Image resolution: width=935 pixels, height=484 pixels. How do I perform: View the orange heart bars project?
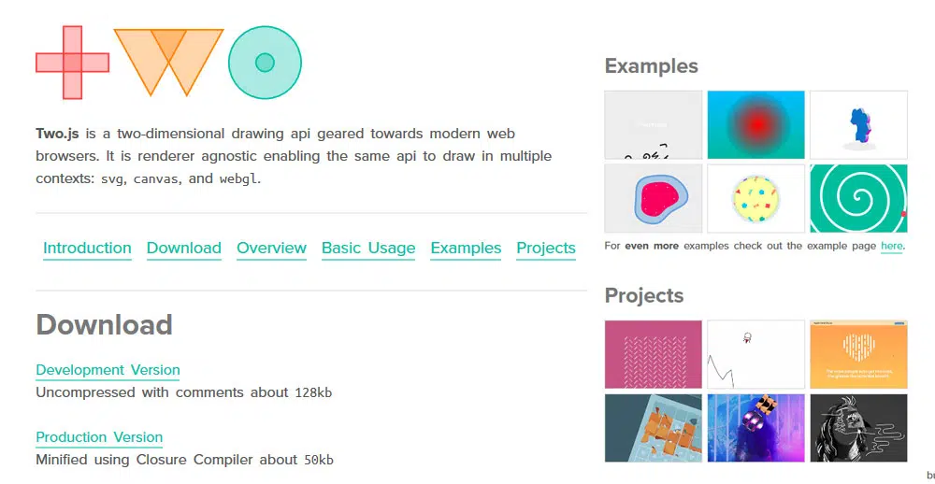(x=857, y=354)
